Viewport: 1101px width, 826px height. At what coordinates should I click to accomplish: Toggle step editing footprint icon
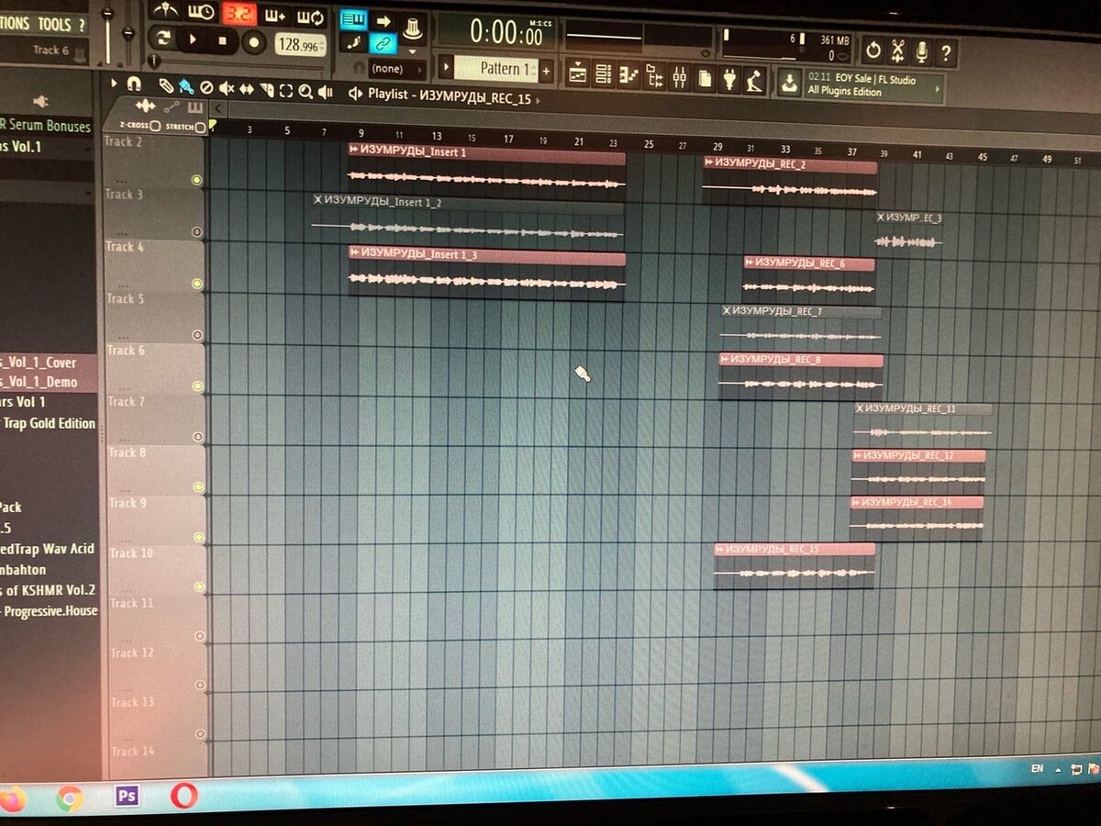point(354,42)
